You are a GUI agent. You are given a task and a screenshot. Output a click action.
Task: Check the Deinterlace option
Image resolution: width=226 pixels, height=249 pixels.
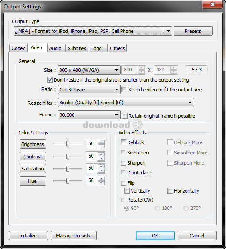click(123, 173)
